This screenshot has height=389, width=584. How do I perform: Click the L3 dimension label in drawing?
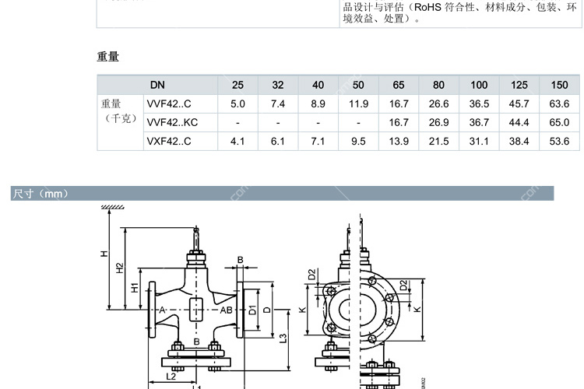tap(284, 337)
